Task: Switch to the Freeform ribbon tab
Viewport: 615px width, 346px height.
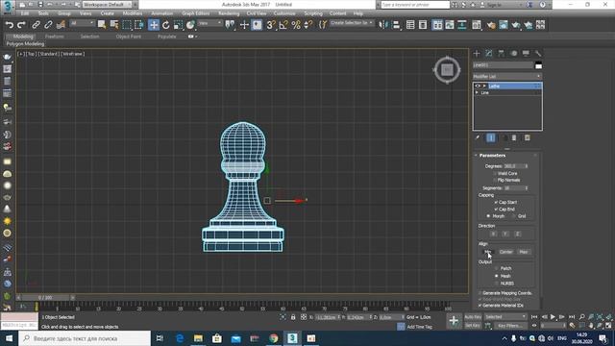Action: pos(55,37)
